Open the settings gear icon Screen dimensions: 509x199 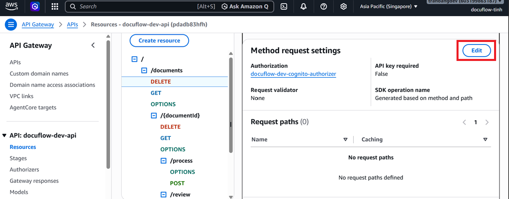click(344, 6)
